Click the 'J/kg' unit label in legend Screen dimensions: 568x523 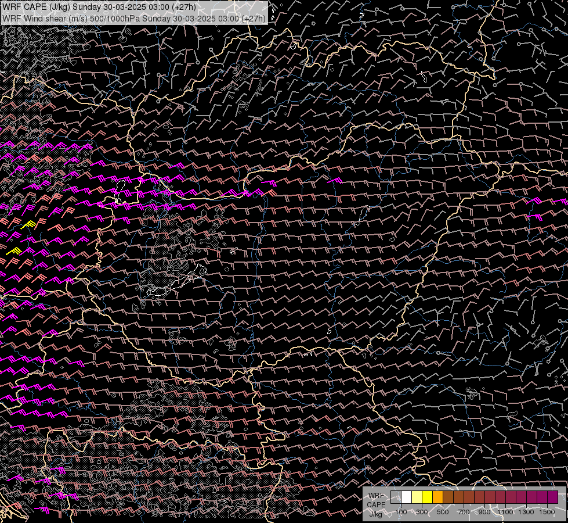pyautogui.click(x=375, y=514)
